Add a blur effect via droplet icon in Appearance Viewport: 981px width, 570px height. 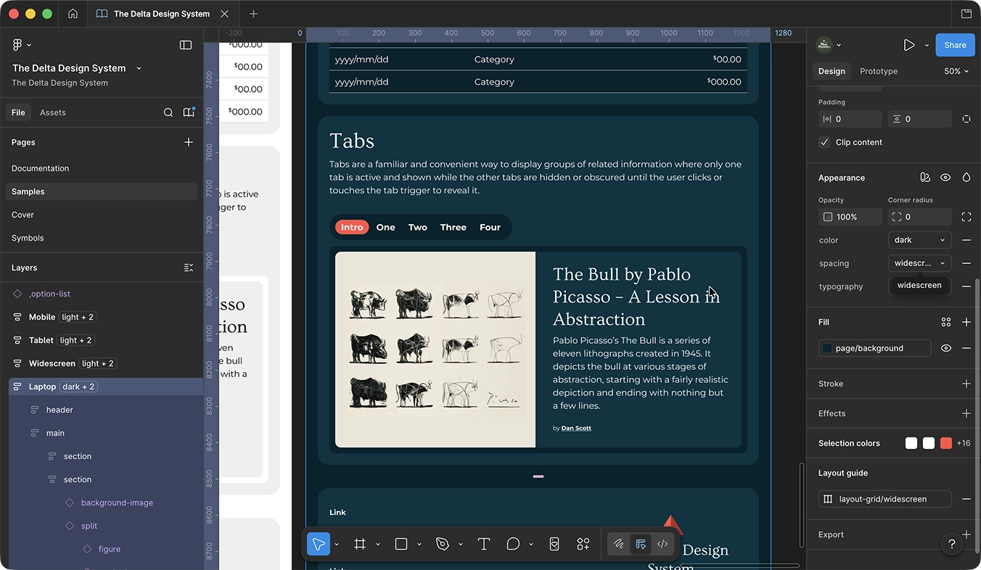point(966,177)
